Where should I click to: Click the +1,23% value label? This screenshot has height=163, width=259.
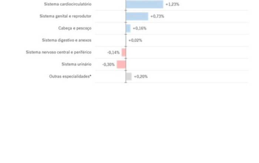[x=172, y=4]
